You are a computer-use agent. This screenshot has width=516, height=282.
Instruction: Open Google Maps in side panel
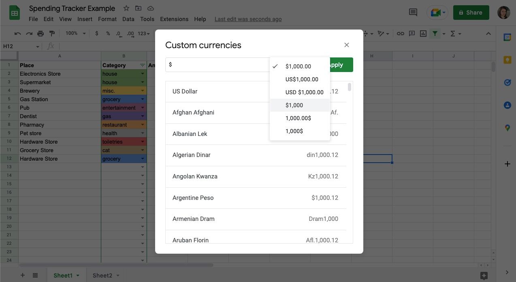[x=507, y=128]
